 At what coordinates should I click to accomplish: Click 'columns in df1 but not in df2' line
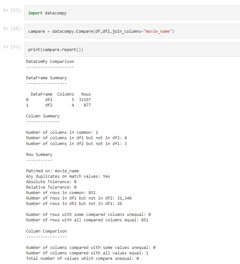pyautogui.click(x=76, y=138)
